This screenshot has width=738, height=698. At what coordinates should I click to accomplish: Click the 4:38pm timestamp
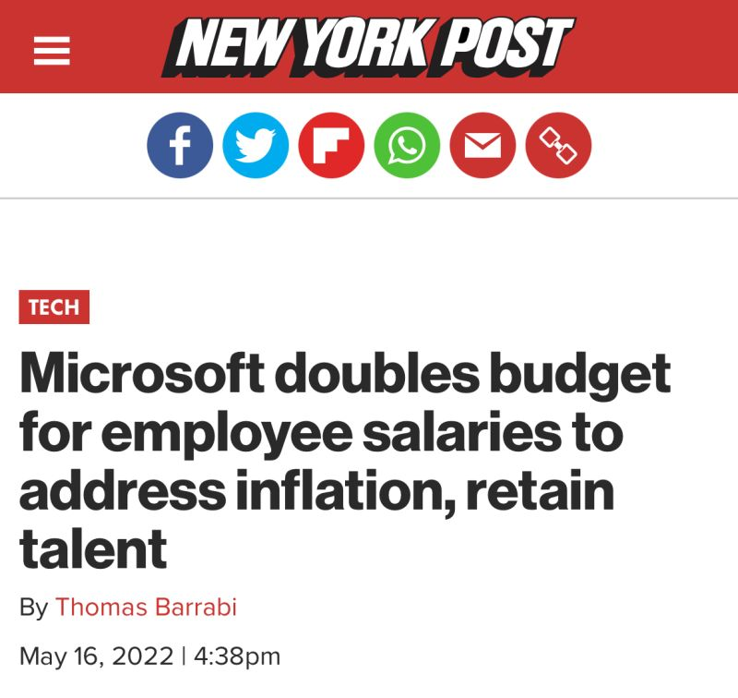(234, 656)
